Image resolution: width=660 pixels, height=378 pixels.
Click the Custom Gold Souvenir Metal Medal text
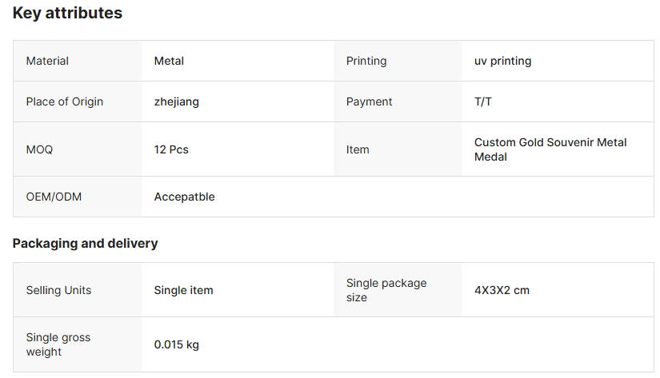pos(550,149)
